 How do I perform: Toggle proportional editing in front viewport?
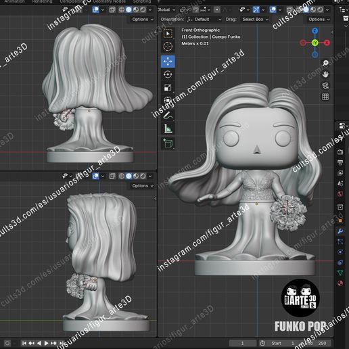pyautogui.click(x=217, y=9)
